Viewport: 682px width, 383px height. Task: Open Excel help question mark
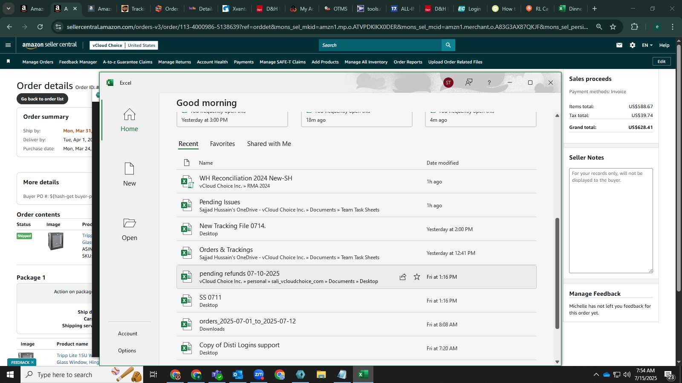tap(489, 83)
